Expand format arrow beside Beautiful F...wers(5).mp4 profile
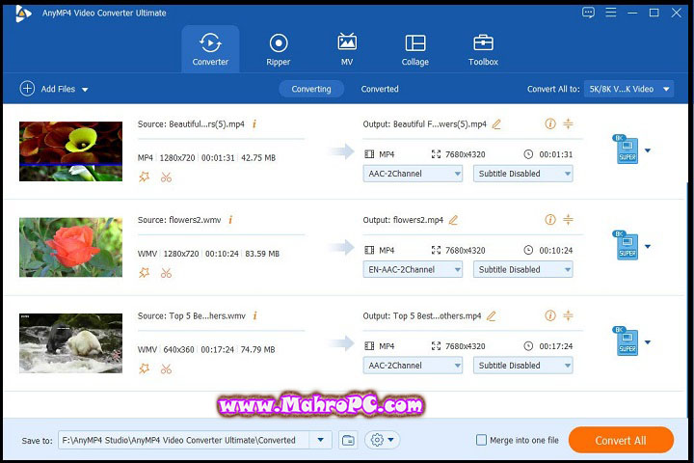This screenshot has width=694, height=463. (648, 150)
